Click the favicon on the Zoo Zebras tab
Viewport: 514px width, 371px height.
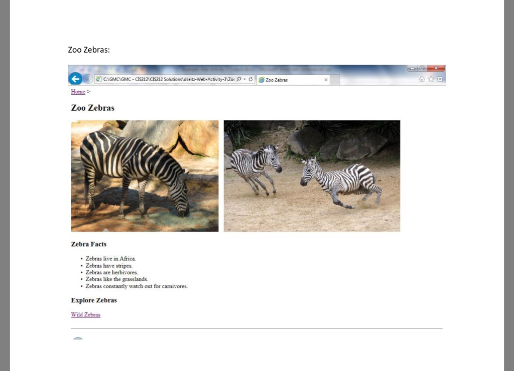click(262, 80)
